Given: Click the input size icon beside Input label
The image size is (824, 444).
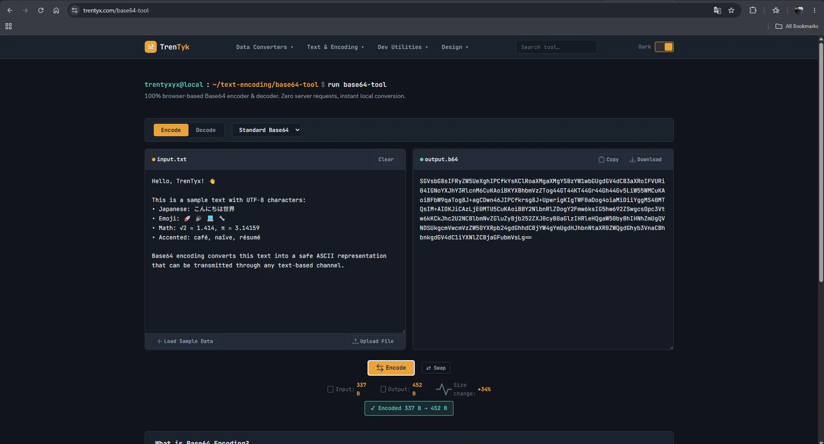Looking at the screenshot, I should 330,389.
